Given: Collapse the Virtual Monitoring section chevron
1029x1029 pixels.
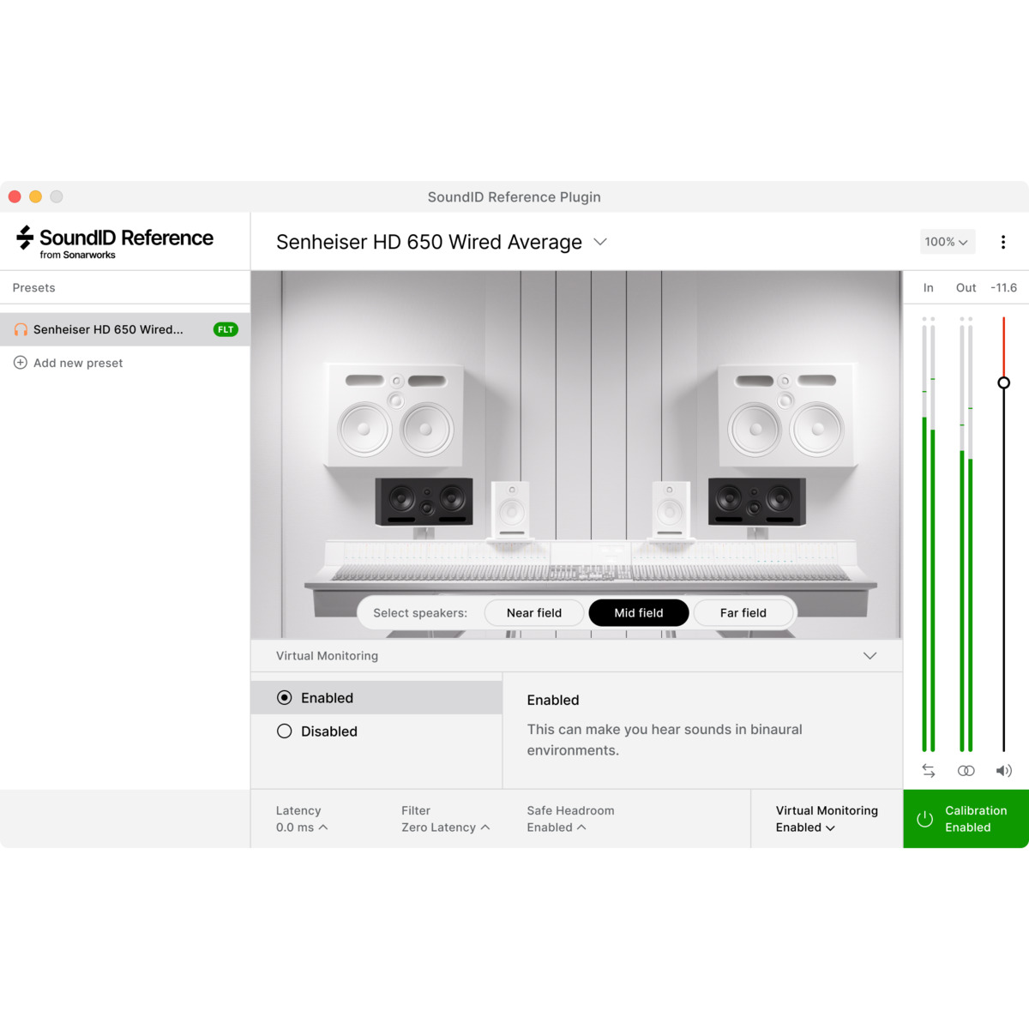Looking at the screenshot, I should click(870, 655).
